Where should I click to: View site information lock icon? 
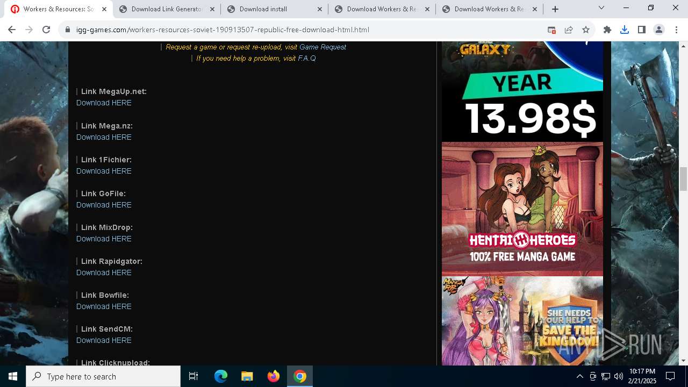[x=68, y=30]
